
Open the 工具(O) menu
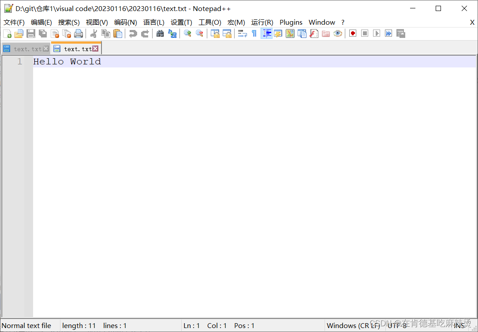(x=210, y=22)
